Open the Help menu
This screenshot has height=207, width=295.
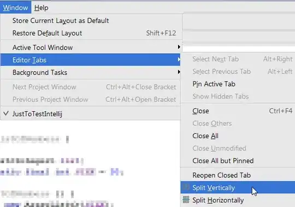(41, 8)
